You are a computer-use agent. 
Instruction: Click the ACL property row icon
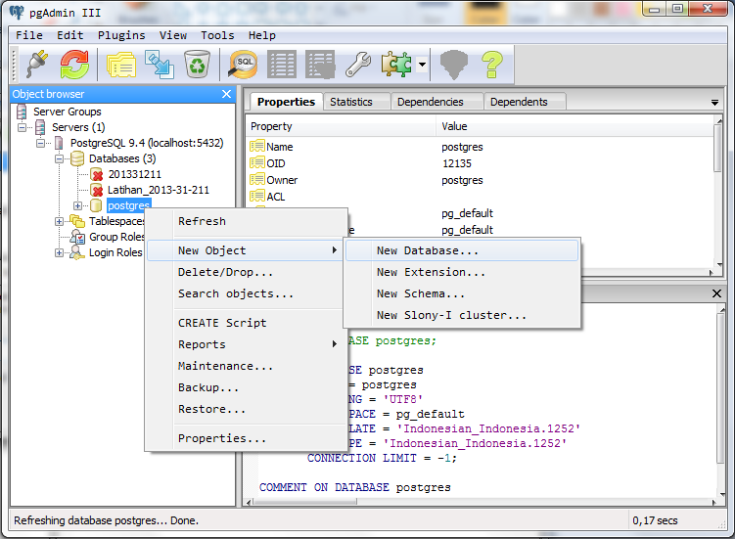[x=256, y=196]
